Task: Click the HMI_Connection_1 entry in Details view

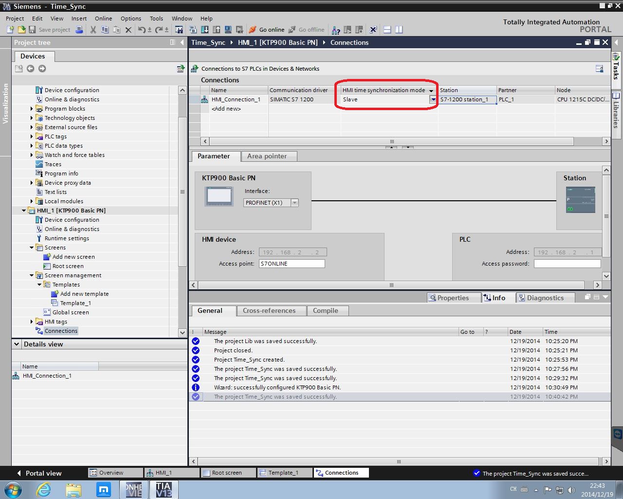Action: tap(47, 376)
